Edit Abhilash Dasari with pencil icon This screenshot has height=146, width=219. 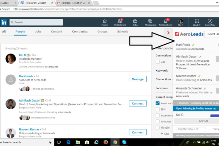click(x=200, y=57)
